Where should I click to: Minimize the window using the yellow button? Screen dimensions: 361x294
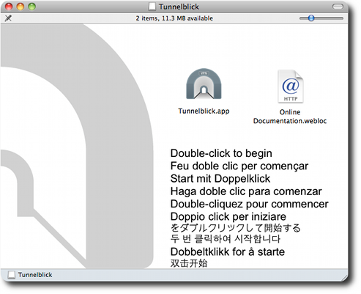click(21, 7)
